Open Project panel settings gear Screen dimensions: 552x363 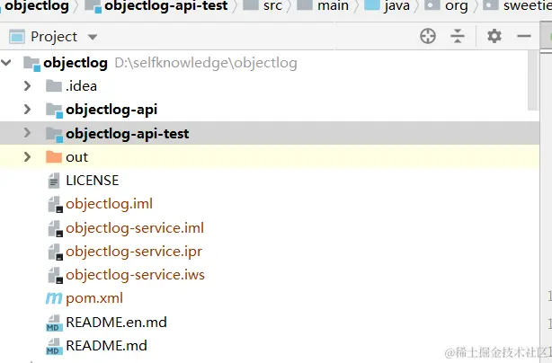pos(494,36)
